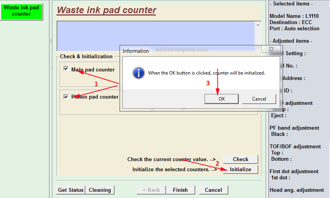
Task: Uncheck the Platen pad counter checkbox
Action: 66,97
